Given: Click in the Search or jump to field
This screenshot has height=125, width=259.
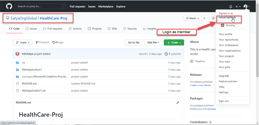Looking at the screenshot, I should (x=40, y=6).
